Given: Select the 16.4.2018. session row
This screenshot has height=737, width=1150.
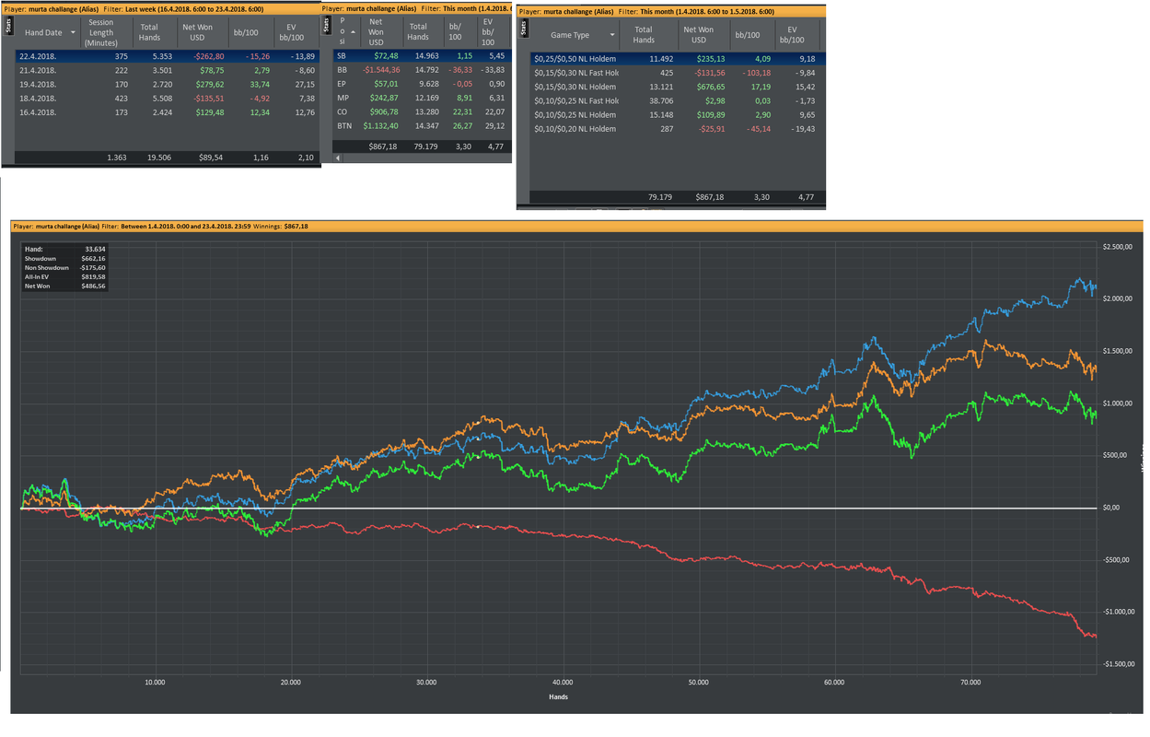Looking at the screenshot, I should (x=168, y=112).
